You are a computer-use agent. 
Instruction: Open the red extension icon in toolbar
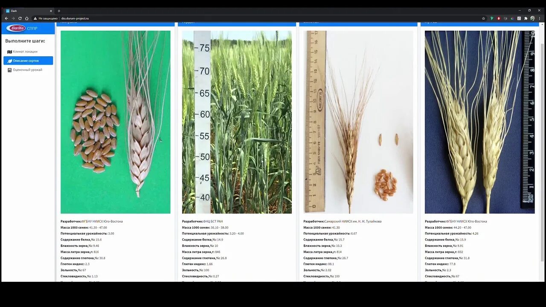pyautogui.click(x=499, y=18)
